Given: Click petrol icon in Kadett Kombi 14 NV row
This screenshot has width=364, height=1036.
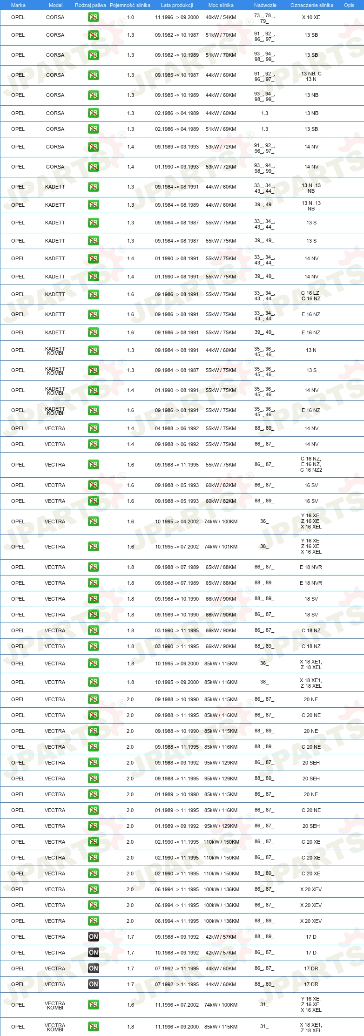Looking at the screenshot, I should pos(94,390).
